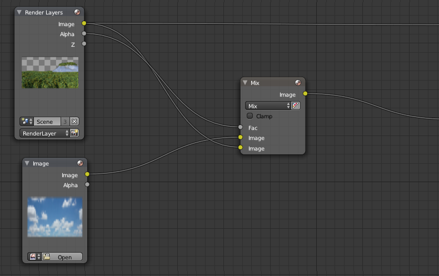Click the second Image input socket on Mix
Viewport: 439px width, 276px height.
(x=240, y=147)
